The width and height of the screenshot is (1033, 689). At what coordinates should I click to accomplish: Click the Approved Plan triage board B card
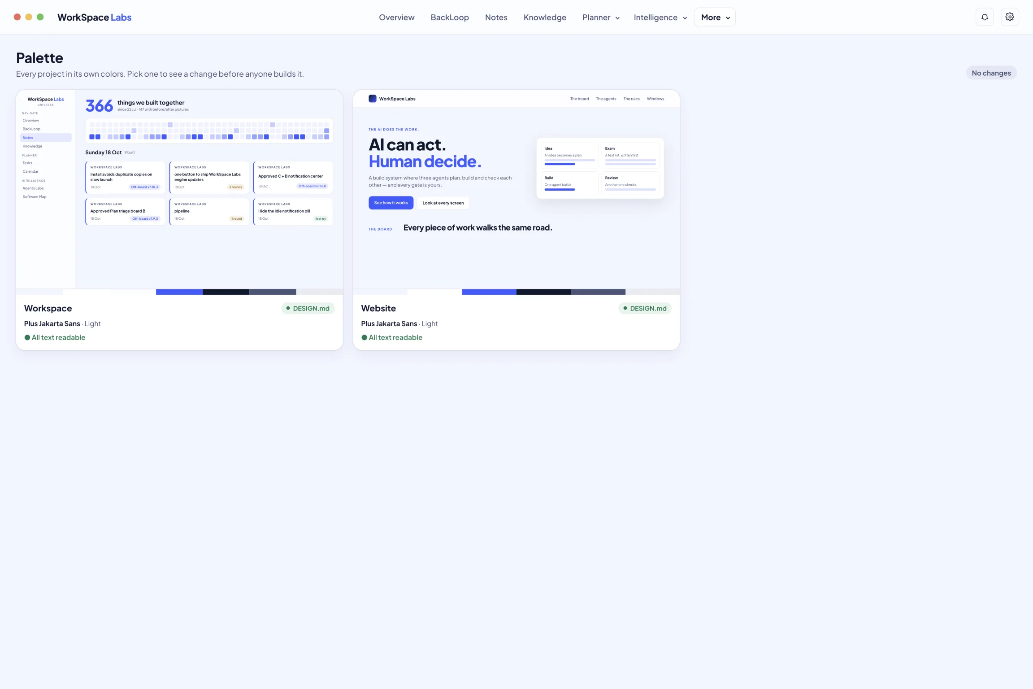point(125,211)
